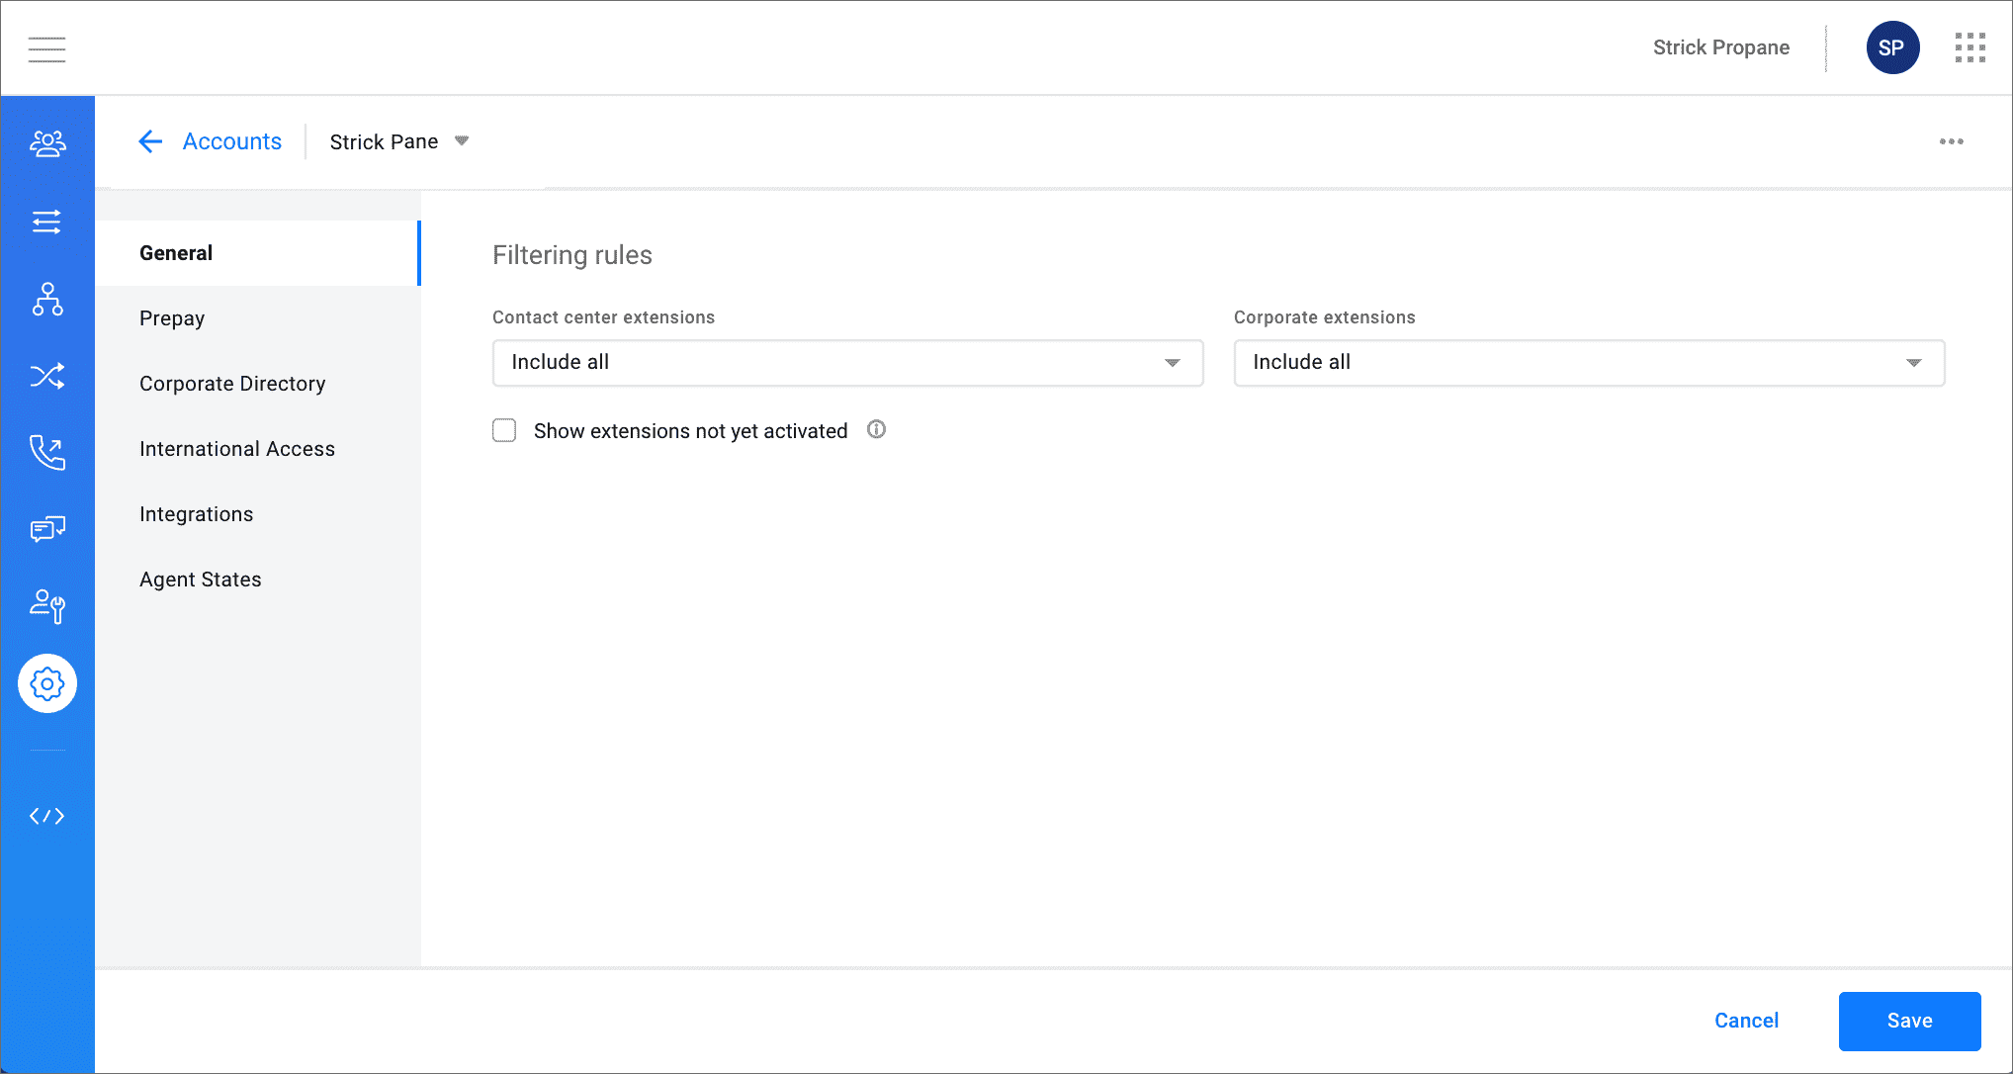Open the developer code sidebar icon

pos(46,816)
